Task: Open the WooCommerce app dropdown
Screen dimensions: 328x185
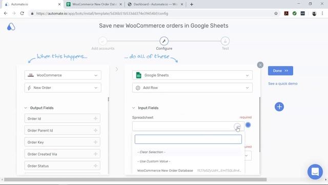Action: (63, 75)
